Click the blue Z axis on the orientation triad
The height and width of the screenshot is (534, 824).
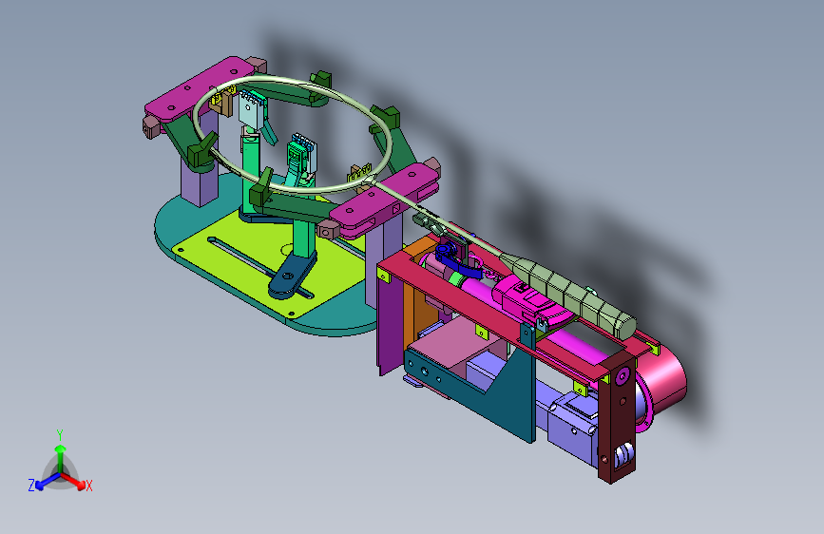point(42,483)
